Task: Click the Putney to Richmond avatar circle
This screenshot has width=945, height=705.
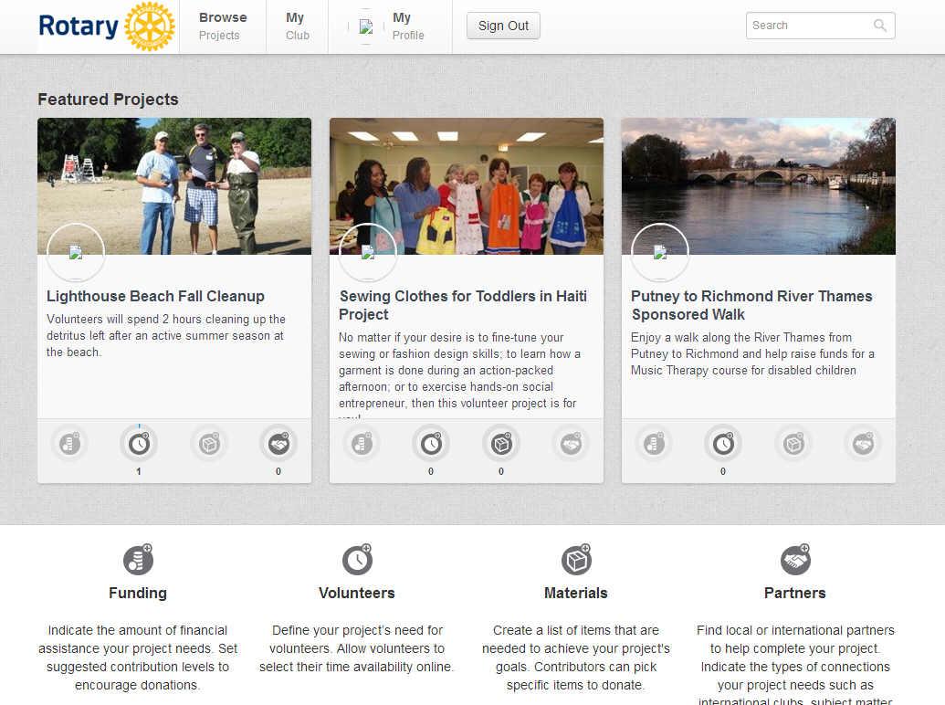Action: click(x=660, y=252)
